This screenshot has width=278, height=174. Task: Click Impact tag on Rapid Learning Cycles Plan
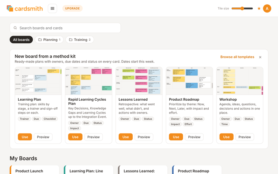(x=74, y=128)
